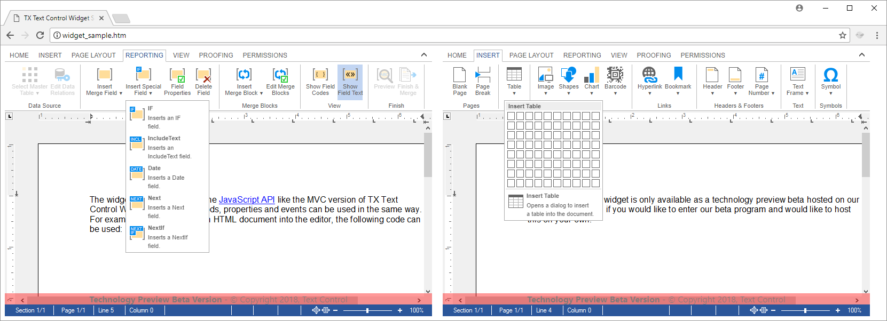887x321 pixels.
Task: Insert a Blank Page in right editor
Action: [460, 82]
